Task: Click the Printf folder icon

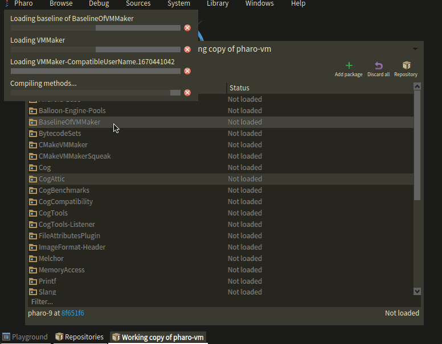Action: 33,281
